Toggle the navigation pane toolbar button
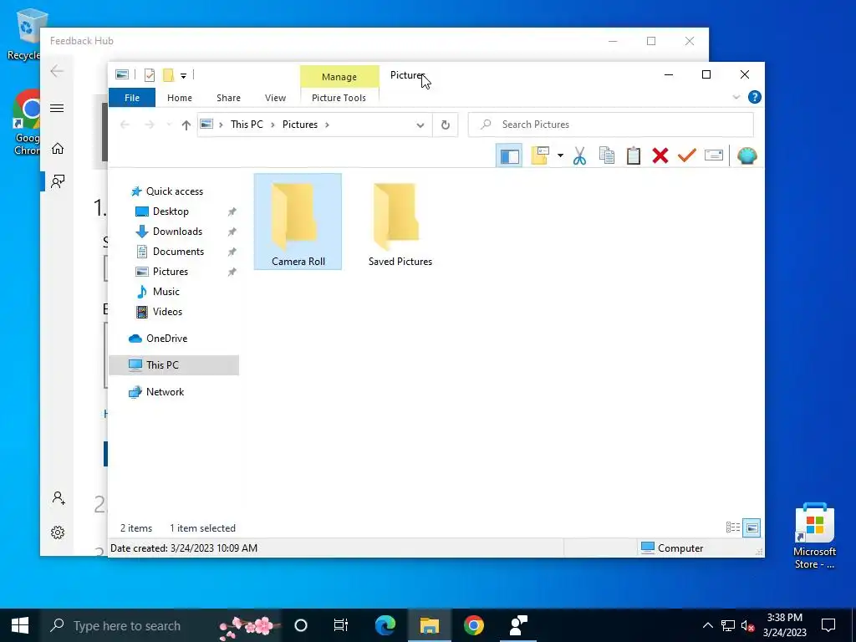 [x=509, y=156]
